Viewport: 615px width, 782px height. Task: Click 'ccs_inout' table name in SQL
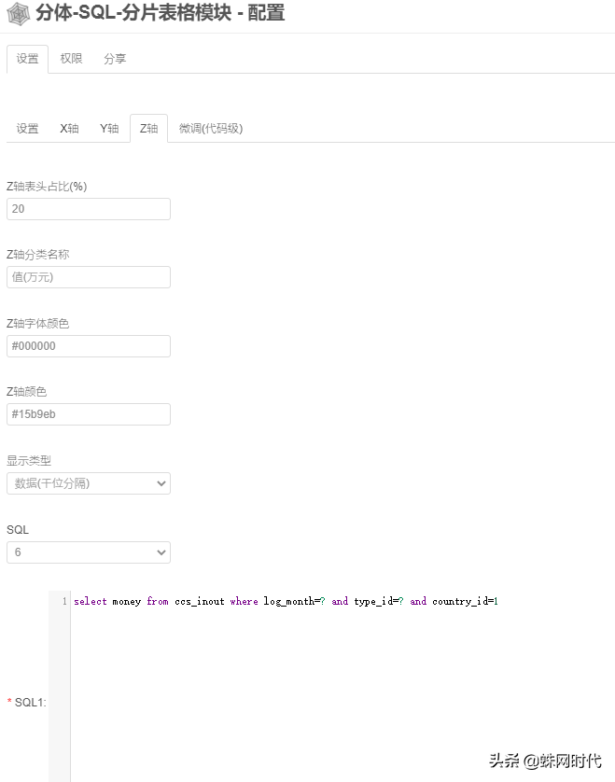click(200, 602)
